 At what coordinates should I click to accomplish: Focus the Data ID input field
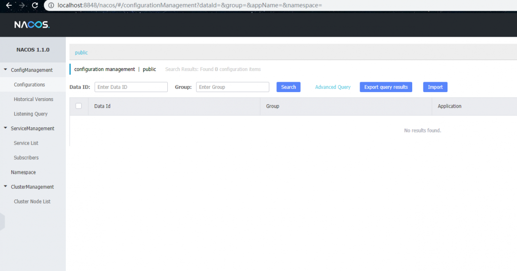131,87
